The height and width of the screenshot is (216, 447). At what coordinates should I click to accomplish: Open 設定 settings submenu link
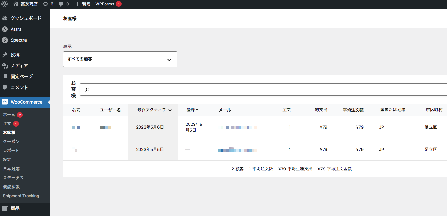[x=7, y=160]
